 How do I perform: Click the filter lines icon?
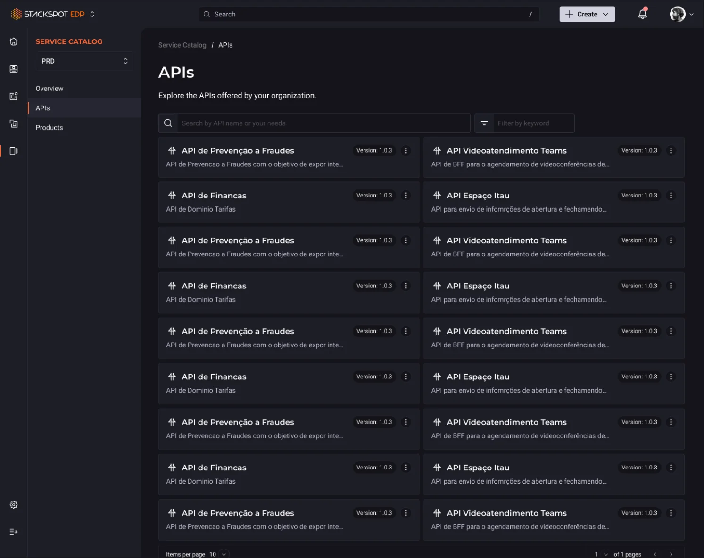point(484,123)
